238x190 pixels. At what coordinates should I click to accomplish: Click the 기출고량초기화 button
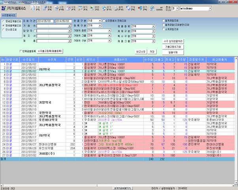tap(173, 47)
